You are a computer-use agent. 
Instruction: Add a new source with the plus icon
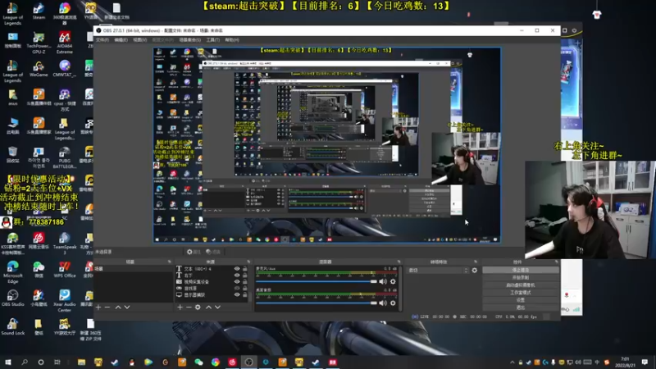coord(180,307)
